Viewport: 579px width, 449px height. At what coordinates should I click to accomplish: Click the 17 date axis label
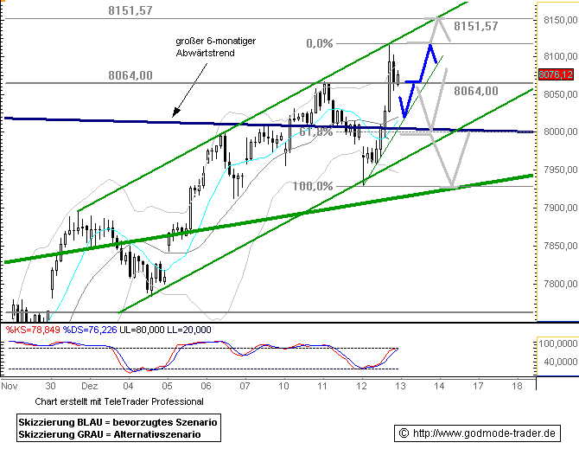pyautogui.click(x=478, y=386)
